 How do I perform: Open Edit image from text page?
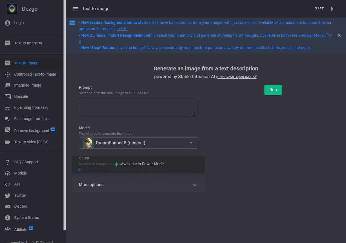click(32, 119)
